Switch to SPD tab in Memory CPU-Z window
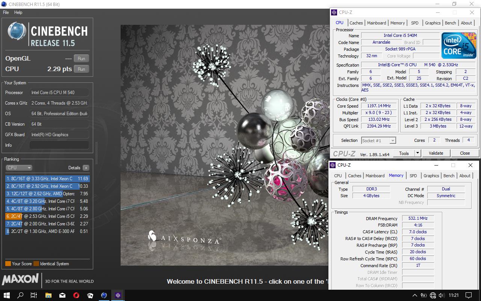 tap(413, 176)
